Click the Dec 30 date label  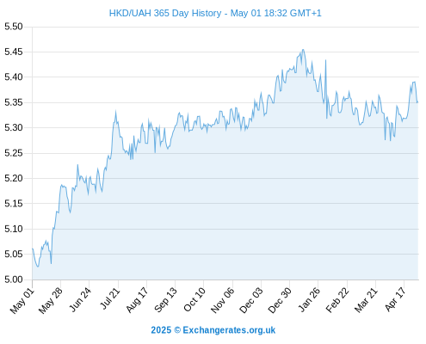(280, 300)
